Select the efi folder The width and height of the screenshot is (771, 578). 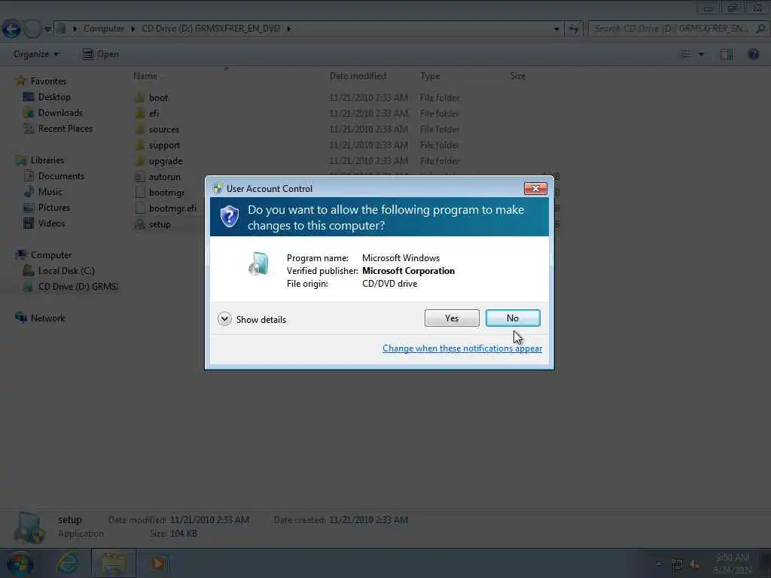[x=154, y=113]
